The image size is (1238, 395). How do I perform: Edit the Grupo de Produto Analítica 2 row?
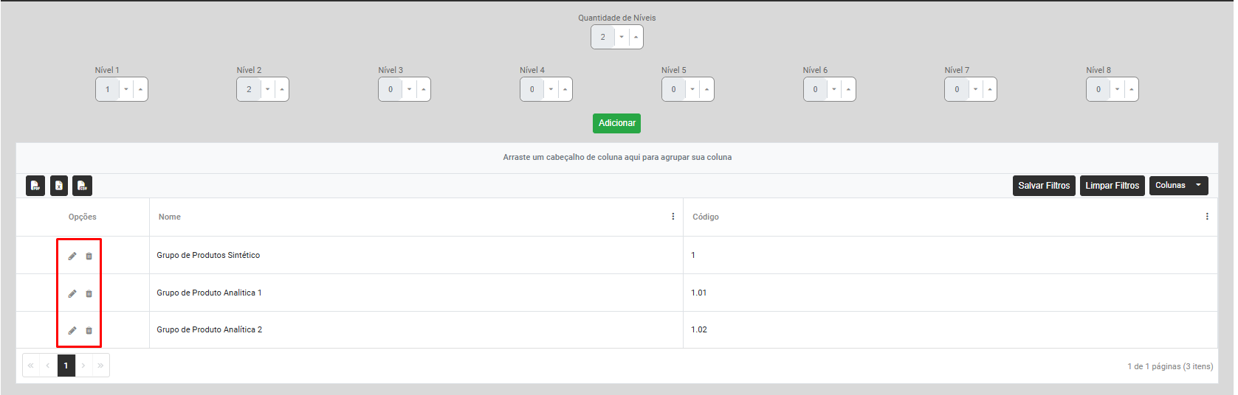click(x=72, y=330)
